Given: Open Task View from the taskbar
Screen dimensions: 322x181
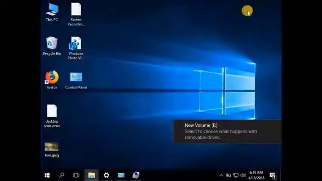Looking at the screenshot, I should coord(76,175).
